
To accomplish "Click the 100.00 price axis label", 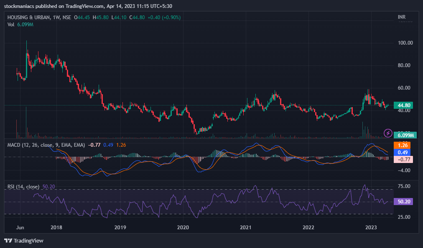I will [x=405, y=43].
